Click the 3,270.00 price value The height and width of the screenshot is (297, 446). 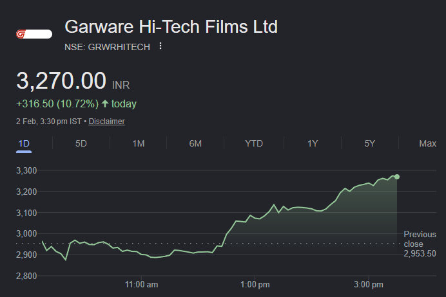tap(61, 81)
